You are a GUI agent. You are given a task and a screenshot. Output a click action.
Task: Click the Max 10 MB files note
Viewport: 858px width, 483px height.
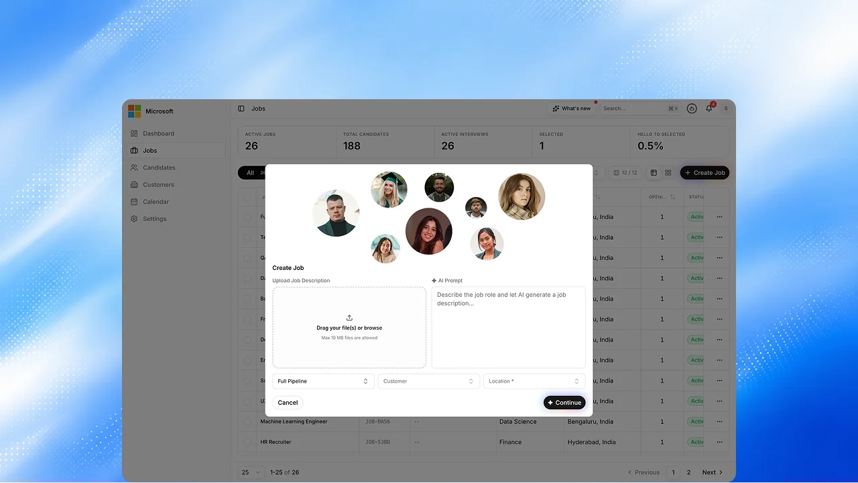(x=349, y=338)
